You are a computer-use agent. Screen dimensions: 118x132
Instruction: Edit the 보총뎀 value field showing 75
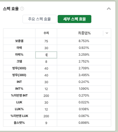pyautogui.click(x=46, y=41)
